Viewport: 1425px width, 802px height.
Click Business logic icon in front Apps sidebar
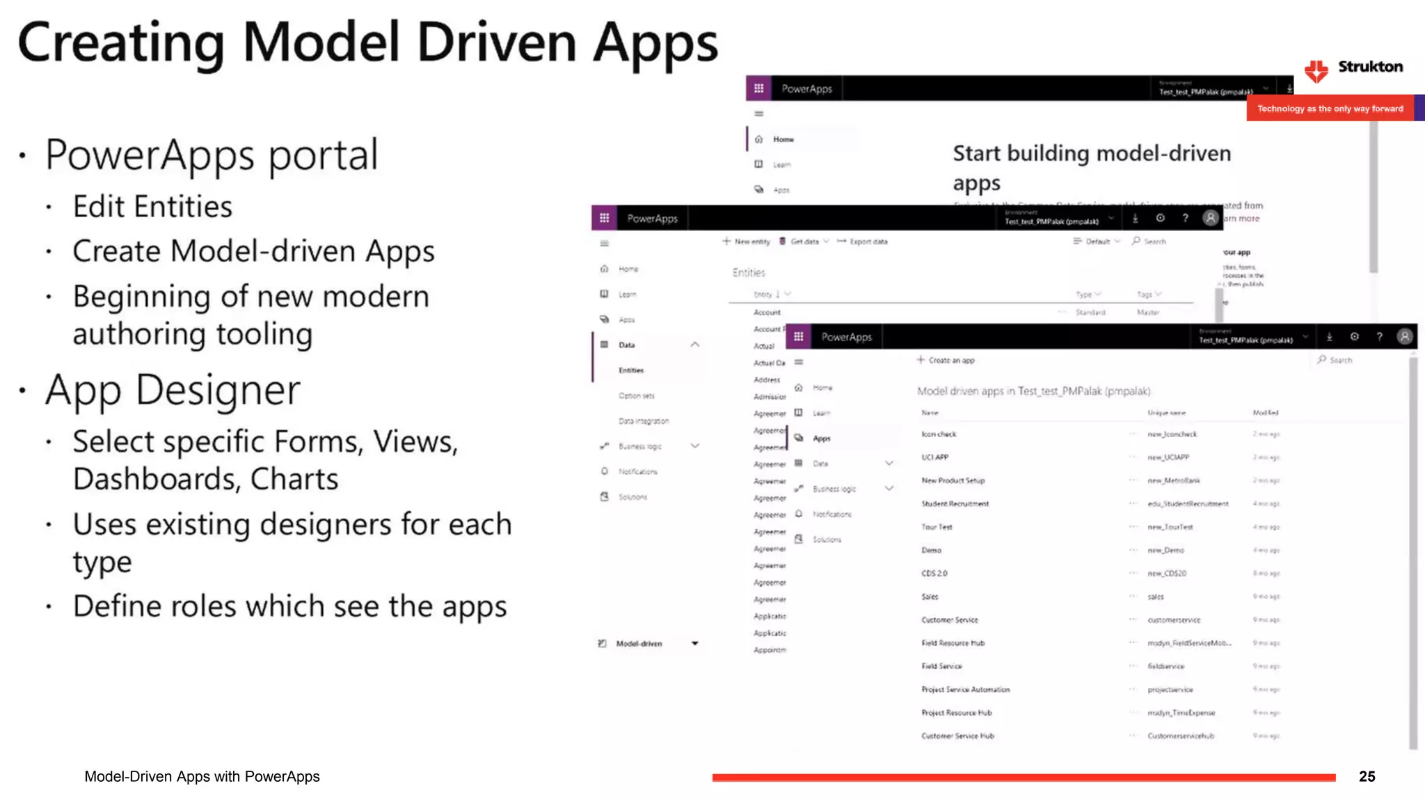click(x=799, y=489)
